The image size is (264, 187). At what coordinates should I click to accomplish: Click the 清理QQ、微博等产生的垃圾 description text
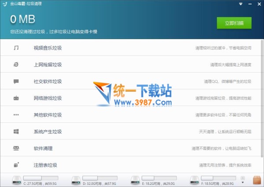(227, 81)
